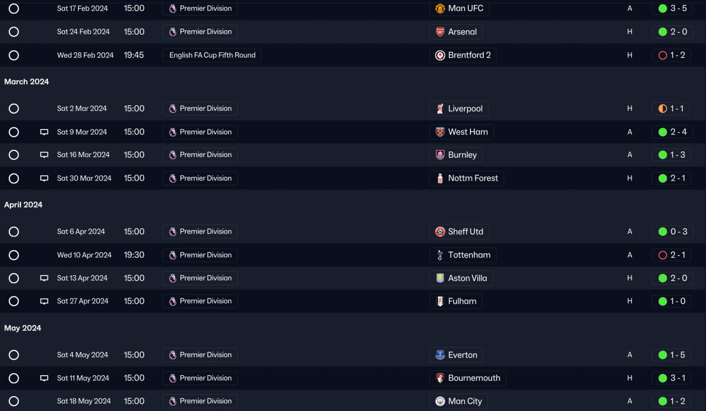
Task: Click the Tottenham crest icon
Action: click(440, 255)
